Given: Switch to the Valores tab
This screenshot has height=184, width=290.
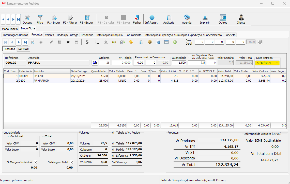Looking at the screenshot, I should (x=50, y=35).
